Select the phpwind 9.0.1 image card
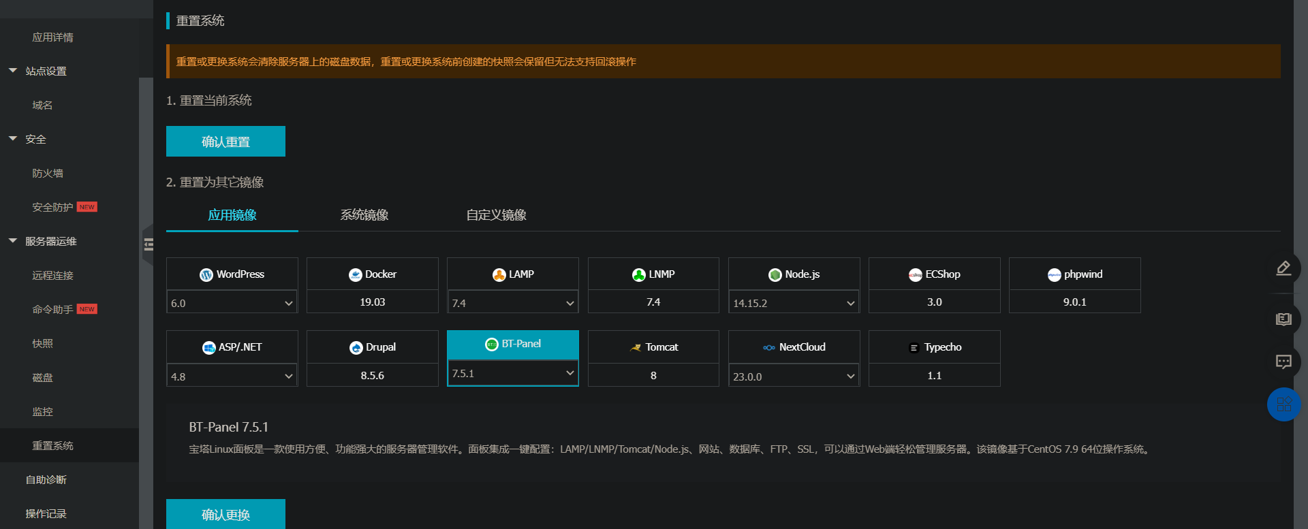 coord(1075,285)
